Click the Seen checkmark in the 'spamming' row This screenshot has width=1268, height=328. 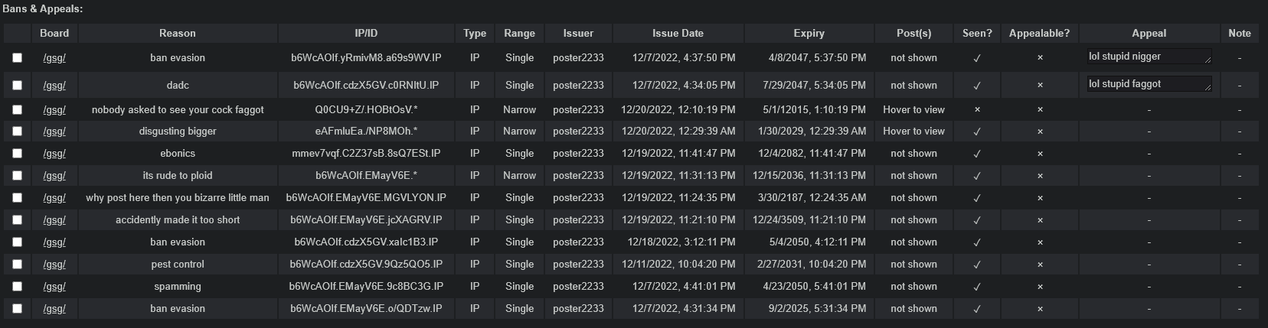[x=976, y=287]
